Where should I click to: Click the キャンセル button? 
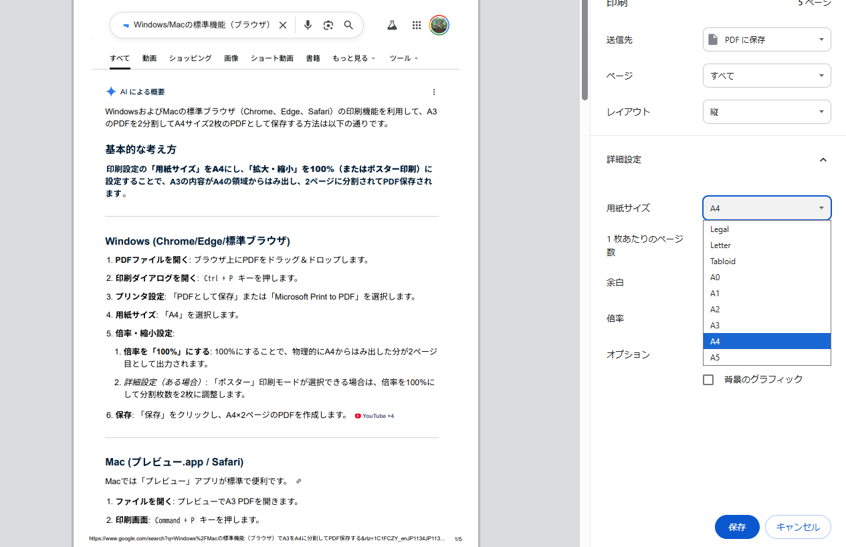pos(797,527)
